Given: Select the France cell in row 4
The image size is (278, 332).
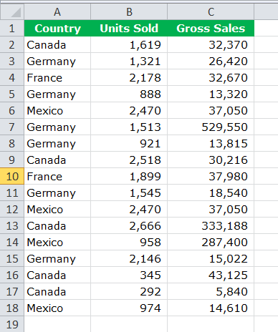Looking at the screenshot, I should point(57,77).
